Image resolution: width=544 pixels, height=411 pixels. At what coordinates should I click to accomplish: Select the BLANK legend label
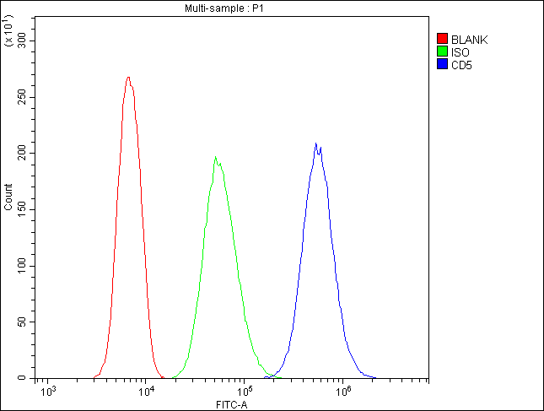[470, 40]
